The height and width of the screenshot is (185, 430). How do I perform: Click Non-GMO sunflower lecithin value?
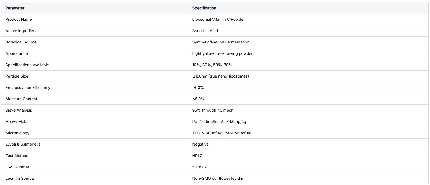pos(218,178)
